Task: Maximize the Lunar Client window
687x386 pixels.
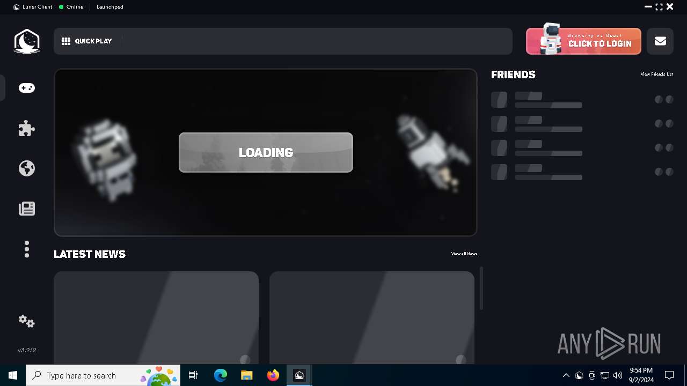Action: click(659, 7)
